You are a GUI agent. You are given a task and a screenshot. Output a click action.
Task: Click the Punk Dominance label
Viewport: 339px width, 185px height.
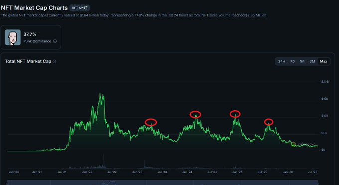pos(37,41)
